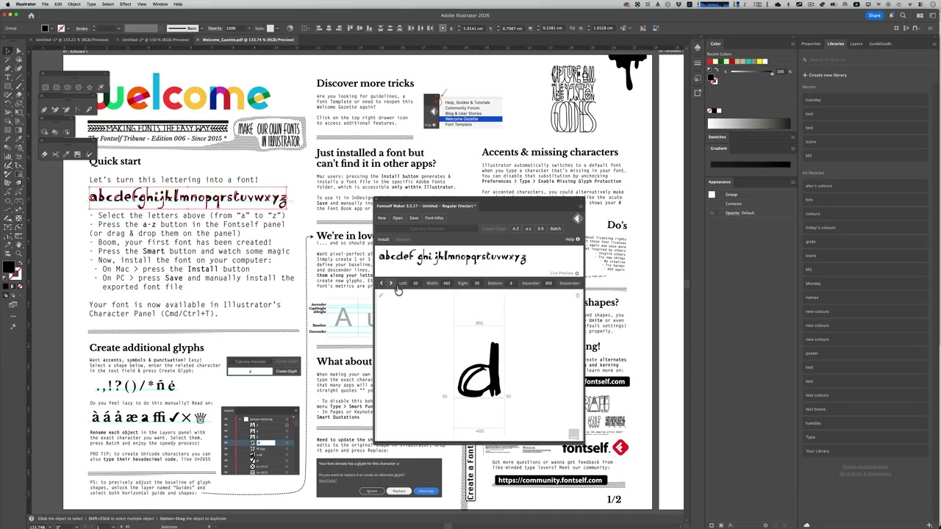Open the Swatches panel options menu
This screenshot has width=941, height=529.
(792, 137)
